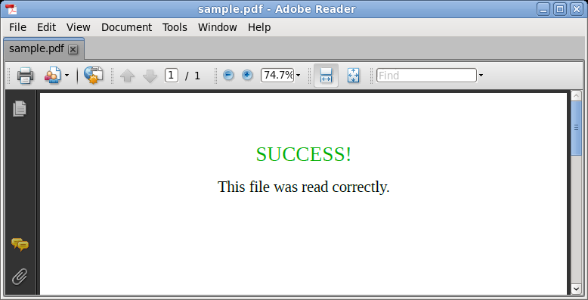Open the Pages panel icon in sidebar
The image size is (588, 300).
click(x=20, y=109)
